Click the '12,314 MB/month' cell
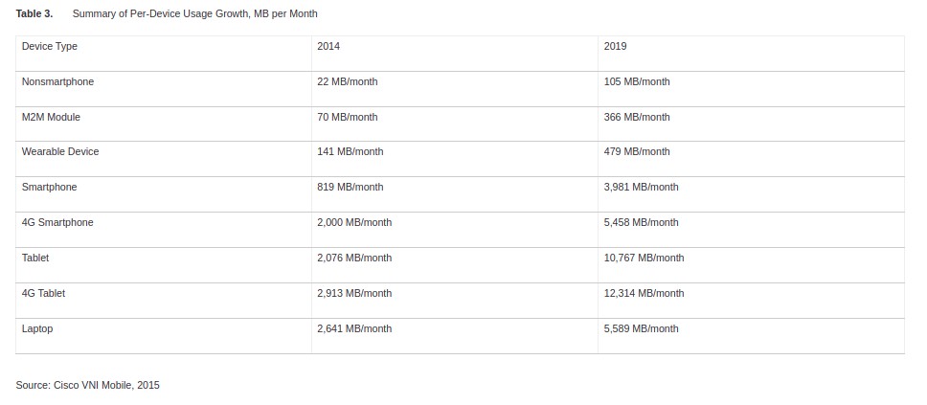The height and width of the screenshot is (405, 927). (644, 293)
